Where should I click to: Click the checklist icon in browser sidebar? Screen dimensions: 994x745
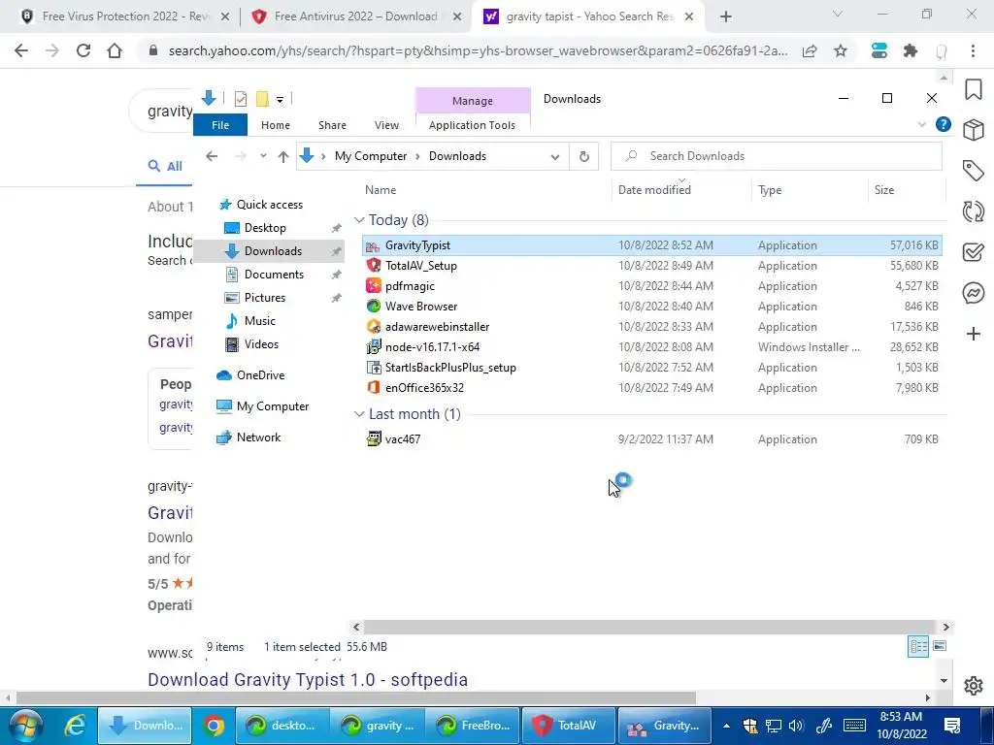click(x=973, y=252)
